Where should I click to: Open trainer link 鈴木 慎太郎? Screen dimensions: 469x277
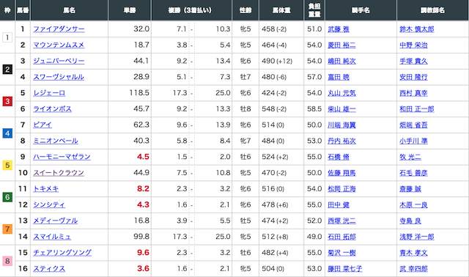coord(417,29)
